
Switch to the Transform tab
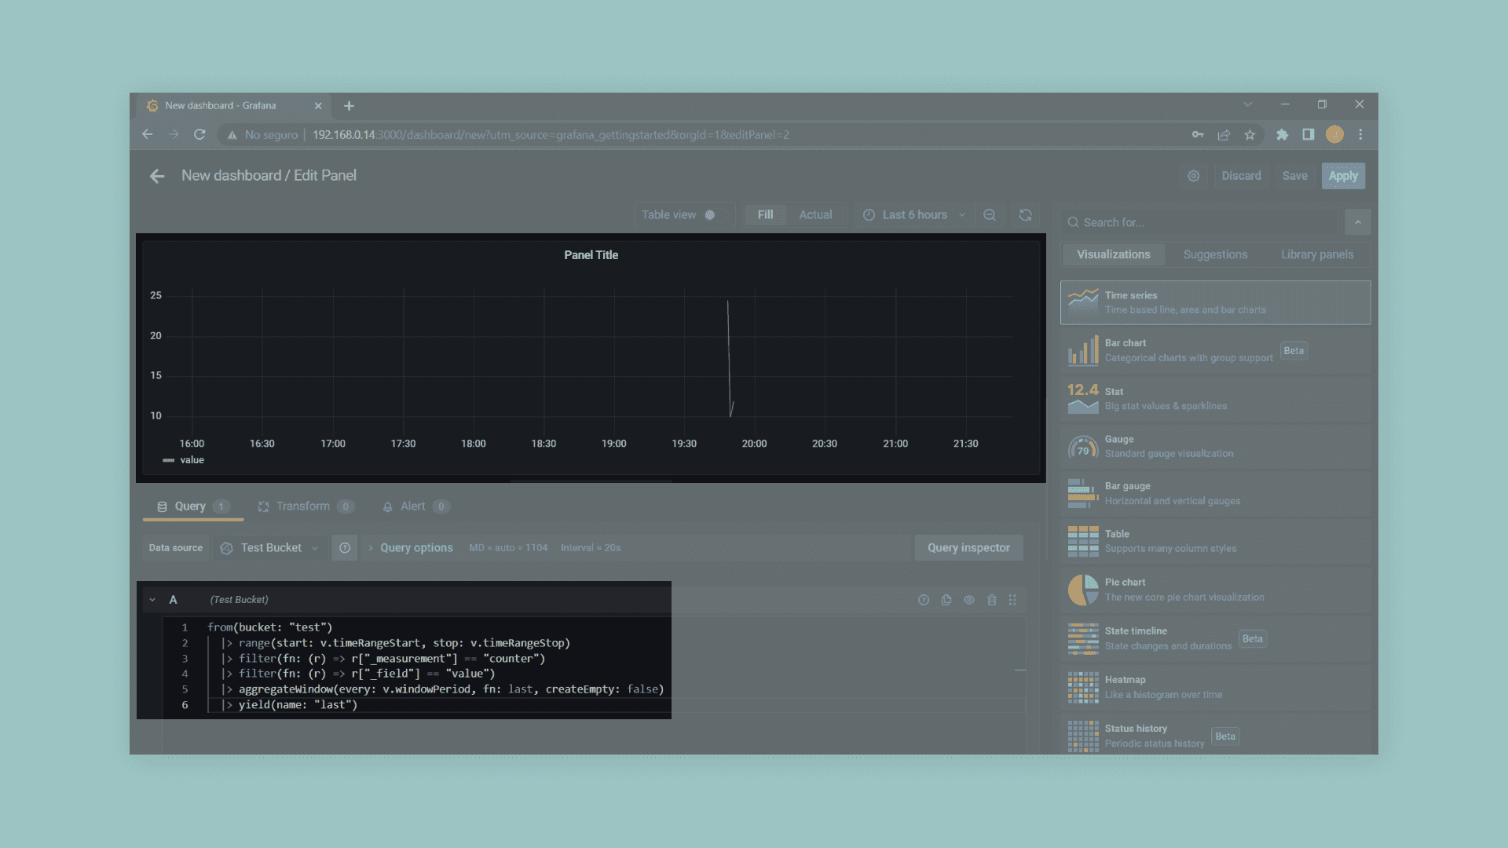pyautogui.click(x=302, y=506)
